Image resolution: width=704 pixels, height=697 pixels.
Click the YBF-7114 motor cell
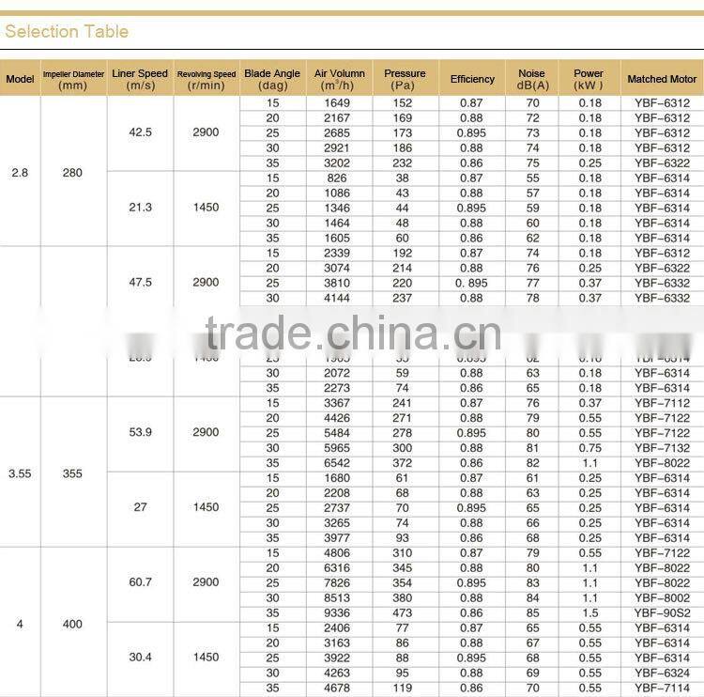point(662,689)
